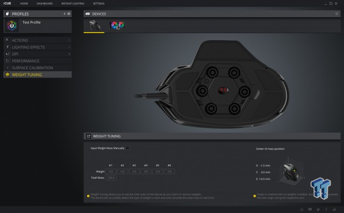
Task: Open the Settings menu
Action: pyautogui.click(x=99, y=3)
